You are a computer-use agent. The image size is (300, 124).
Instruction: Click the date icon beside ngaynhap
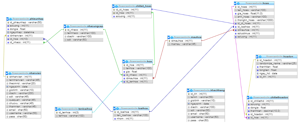(8, 32)
